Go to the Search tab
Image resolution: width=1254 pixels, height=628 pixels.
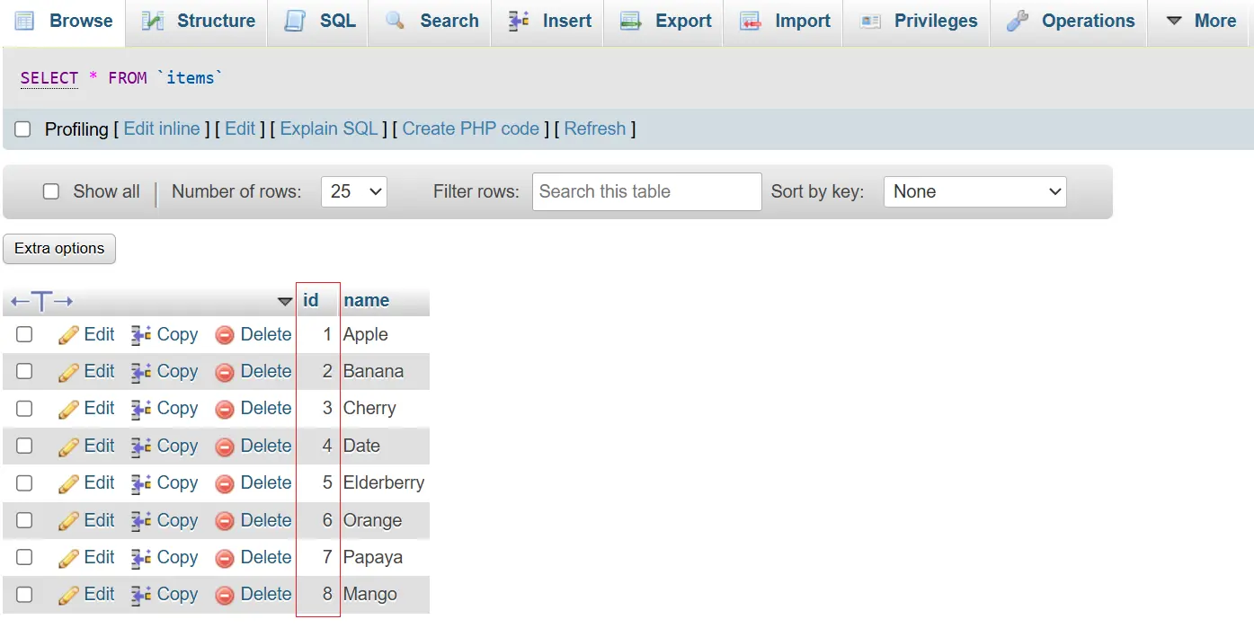coord(431,21)
